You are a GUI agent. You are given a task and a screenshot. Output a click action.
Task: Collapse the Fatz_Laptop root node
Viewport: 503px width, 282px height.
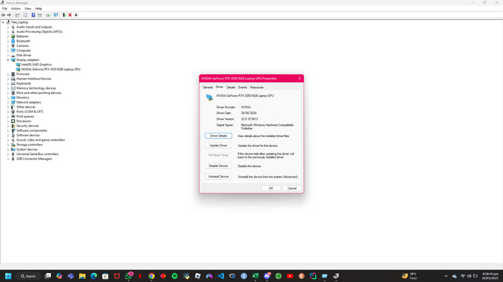tap(3, 22)
